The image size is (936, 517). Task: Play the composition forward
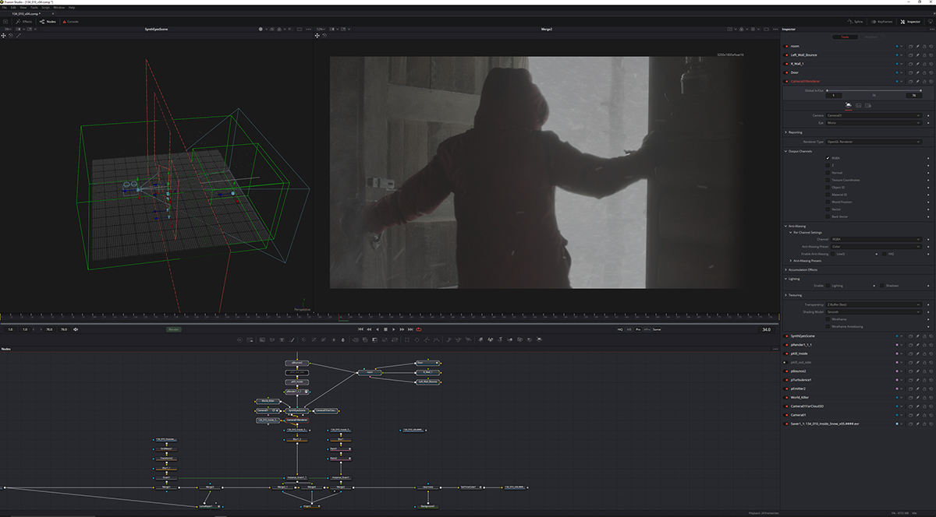click(394, 329)
